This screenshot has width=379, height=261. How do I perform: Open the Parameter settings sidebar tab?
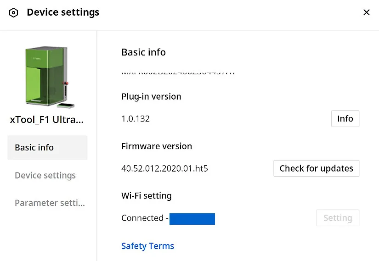[50, 203]
